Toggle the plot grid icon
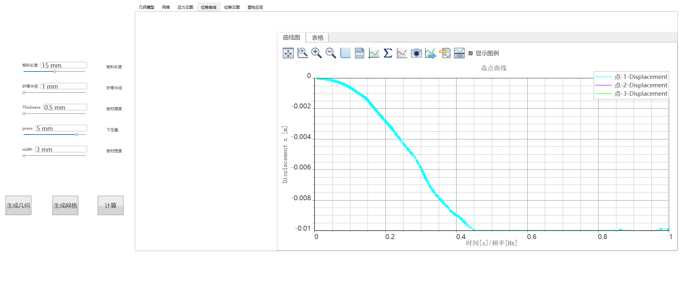This screenshot has width=694, height=283. [x=345, y=53]
